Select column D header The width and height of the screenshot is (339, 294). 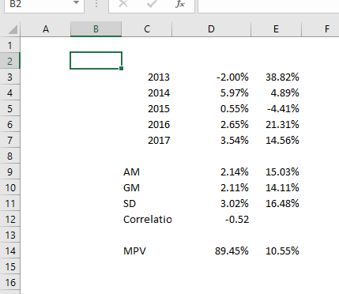pos(211,29)
